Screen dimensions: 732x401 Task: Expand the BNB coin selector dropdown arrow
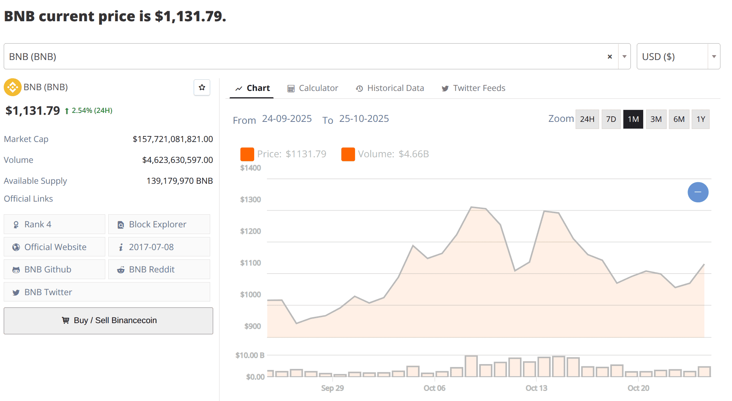[624, 57]
